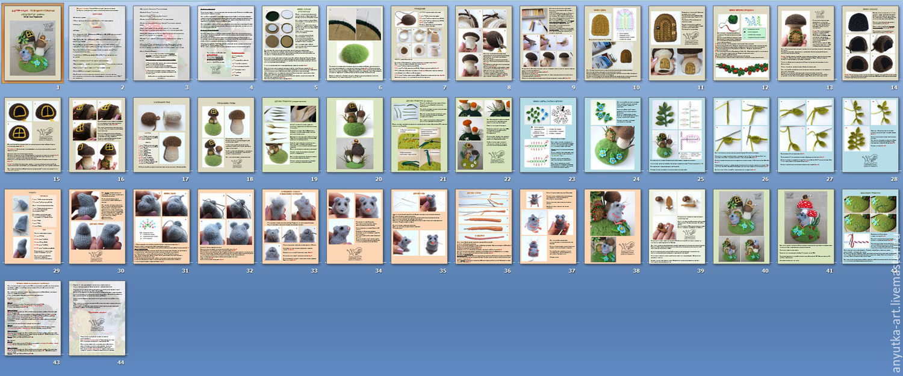Select the cover page thumbnail 1
Image resolution: width=903 pixels, height=376 pixels.
(33, 43)
